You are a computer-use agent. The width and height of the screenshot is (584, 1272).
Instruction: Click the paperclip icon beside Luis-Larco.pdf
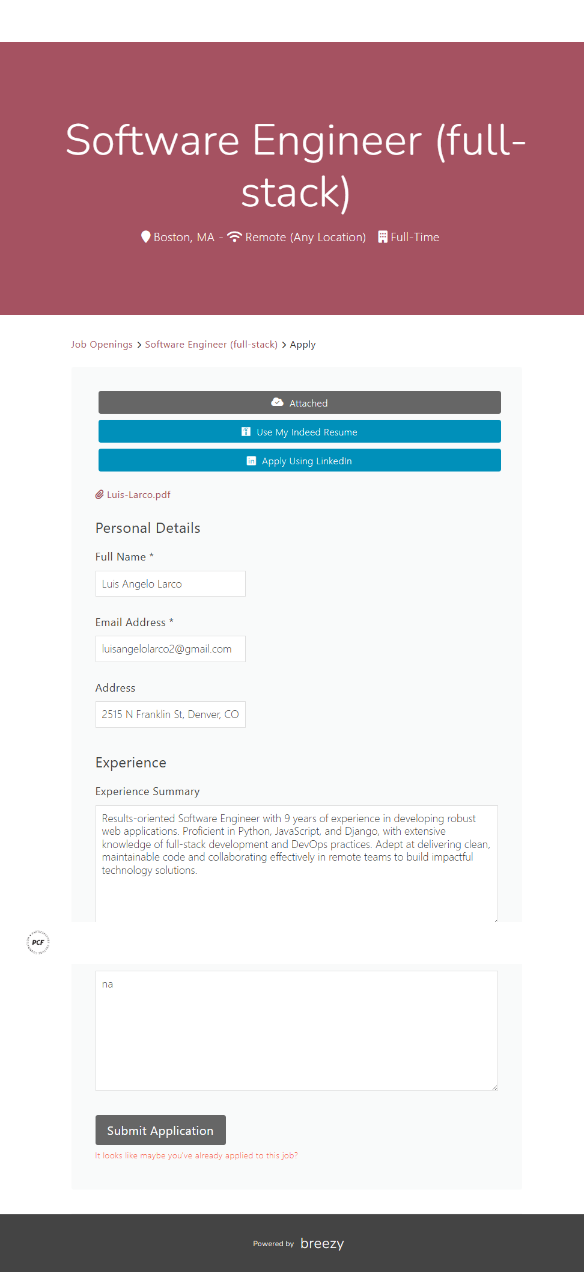[100, 494]
